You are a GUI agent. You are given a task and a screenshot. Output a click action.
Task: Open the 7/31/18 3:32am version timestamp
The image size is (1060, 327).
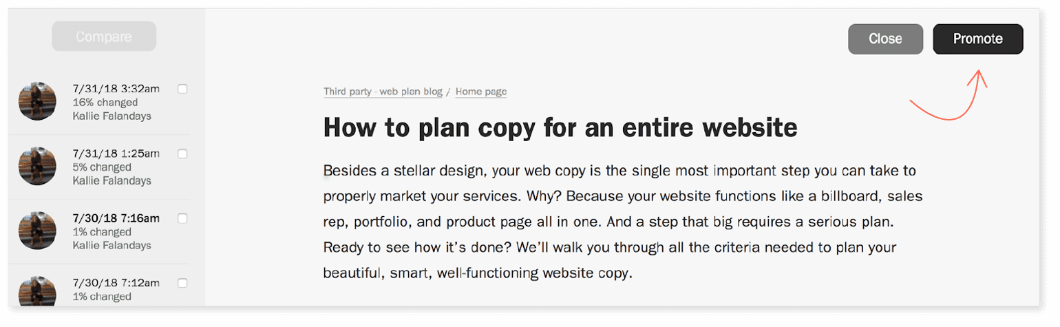(116, 88)
